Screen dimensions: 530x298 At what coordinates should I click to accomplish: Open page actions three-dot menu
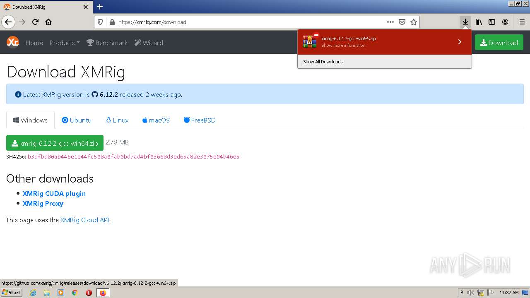tap(390, 22)
